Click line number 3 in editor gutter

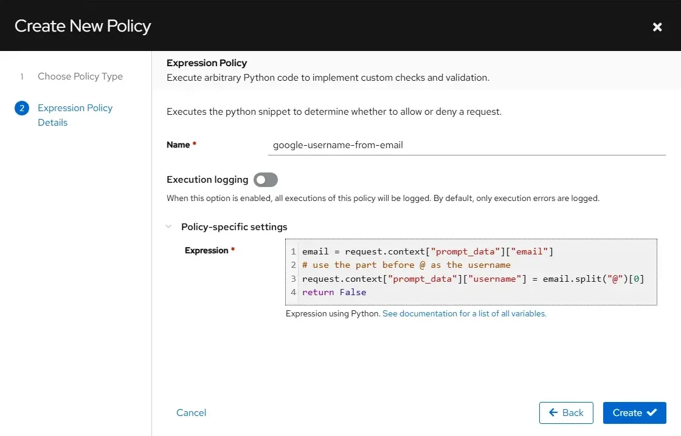[x=293, y=279]
